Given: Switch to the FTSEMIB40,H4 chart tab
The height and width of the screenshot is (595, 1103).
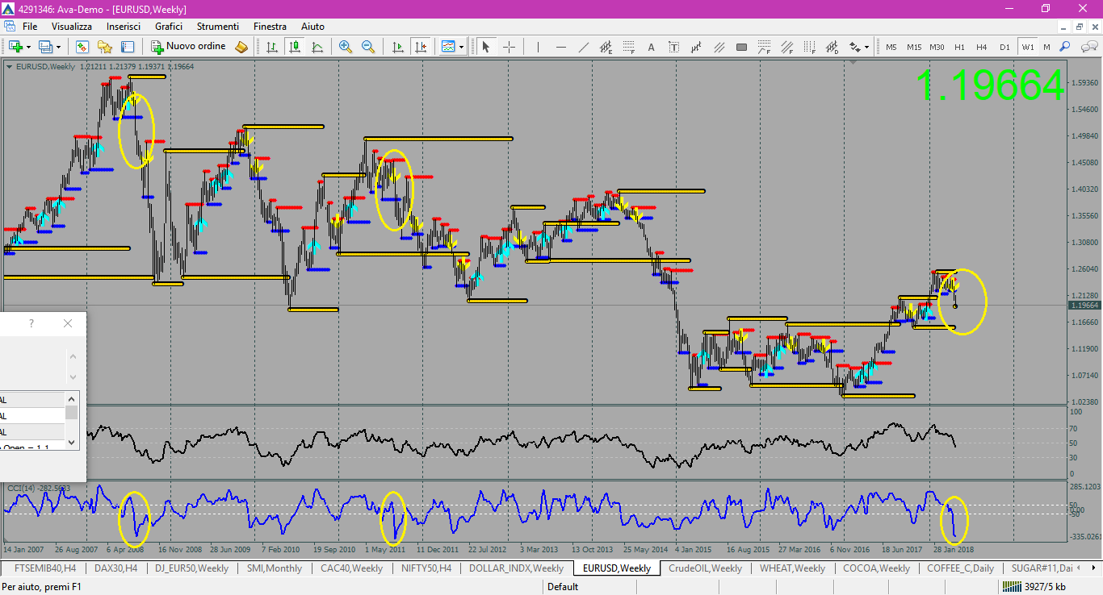Looking at the screenshot, I should tap(45, 568).
